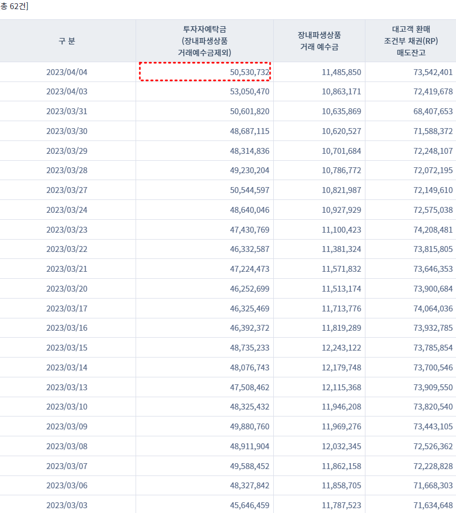Select the value 72,526,362
This screenshot has height=513, width=456.
[433, 446]
